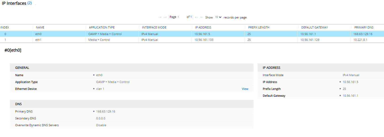Click Prefix Length value in IP ADDRESS panel
The height and width of the screenshot is (137, 384).
[344, 89]
